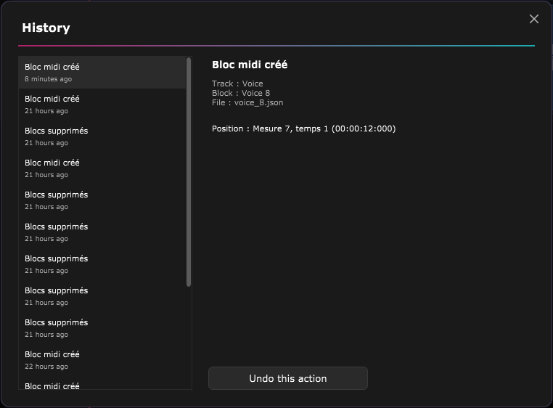Select the Bloc midi créé entry from 22 hours ago

(x=102, y=360)
